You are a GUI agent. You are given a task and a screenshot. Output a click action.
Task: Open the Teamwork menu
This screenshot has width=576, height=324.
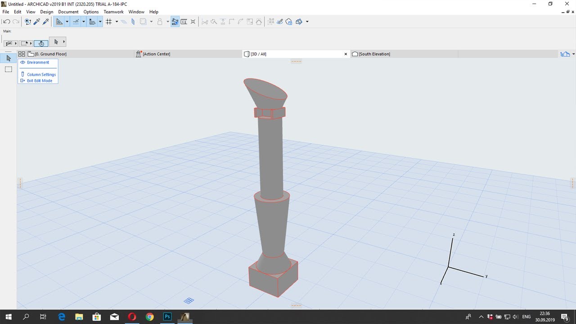[113, 12]
